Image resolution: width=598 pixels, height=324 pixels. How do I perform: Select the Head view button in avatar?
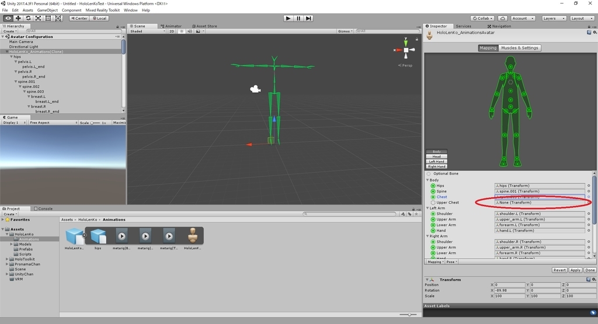tap(436, 156)
